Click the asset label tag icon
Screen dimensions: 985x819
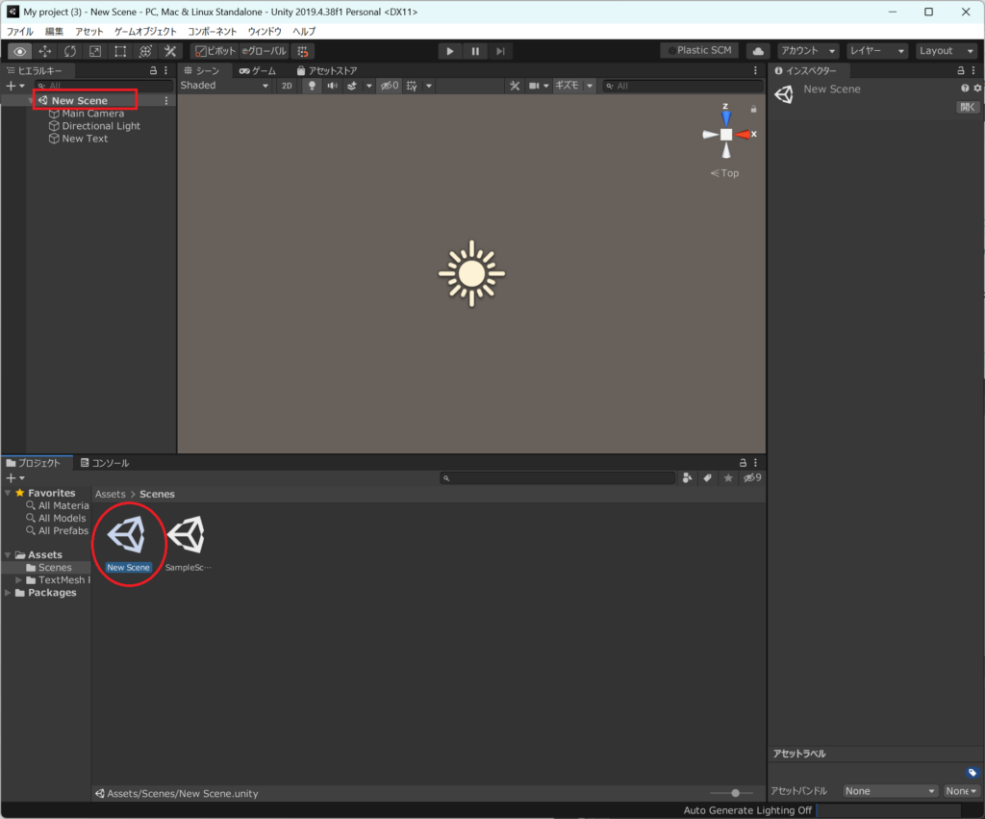[972, 773]
